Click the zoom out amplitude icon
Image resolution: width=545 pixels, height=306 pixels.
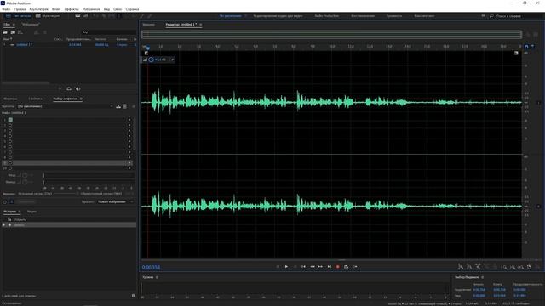click(469, 267)
